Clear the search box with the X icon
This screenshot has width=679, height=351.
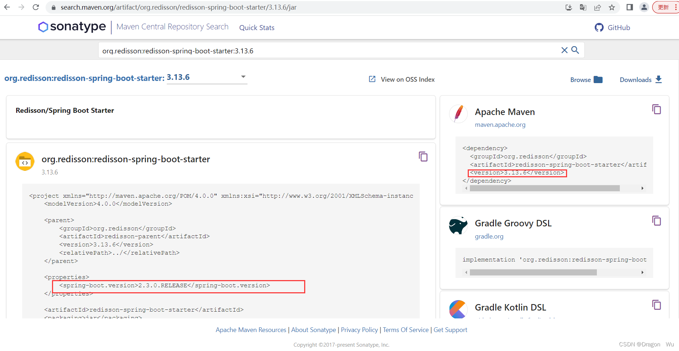(x=564, y=50)
